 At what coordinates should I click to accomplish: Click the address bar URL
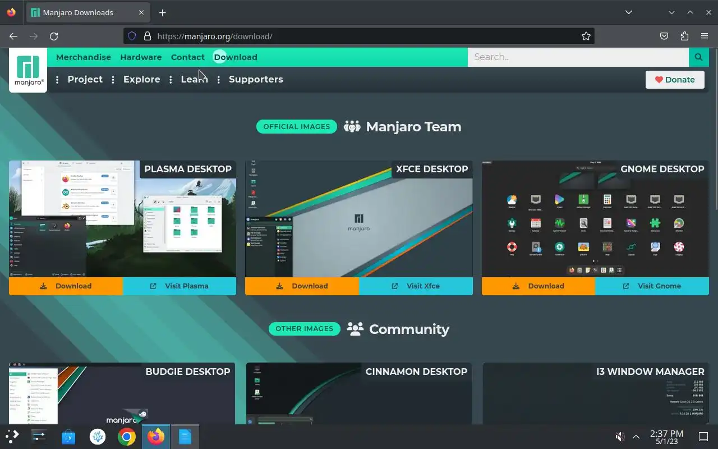pyautogui.click(x=359, y=36)
